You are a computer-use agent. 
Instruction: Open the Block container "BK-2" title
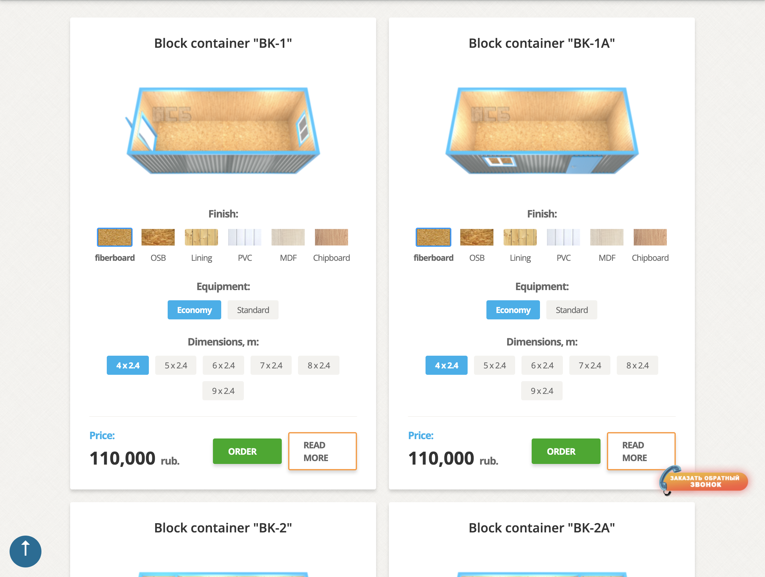[x=223, y=528]
